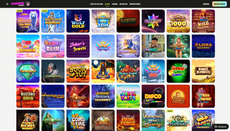The image size is (230, 131).
Task: Open the hamburger menu icon
Action: coord(7,4)
